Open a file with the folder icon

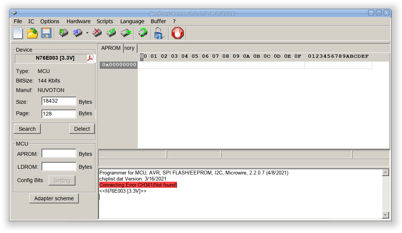pos(32,33)
